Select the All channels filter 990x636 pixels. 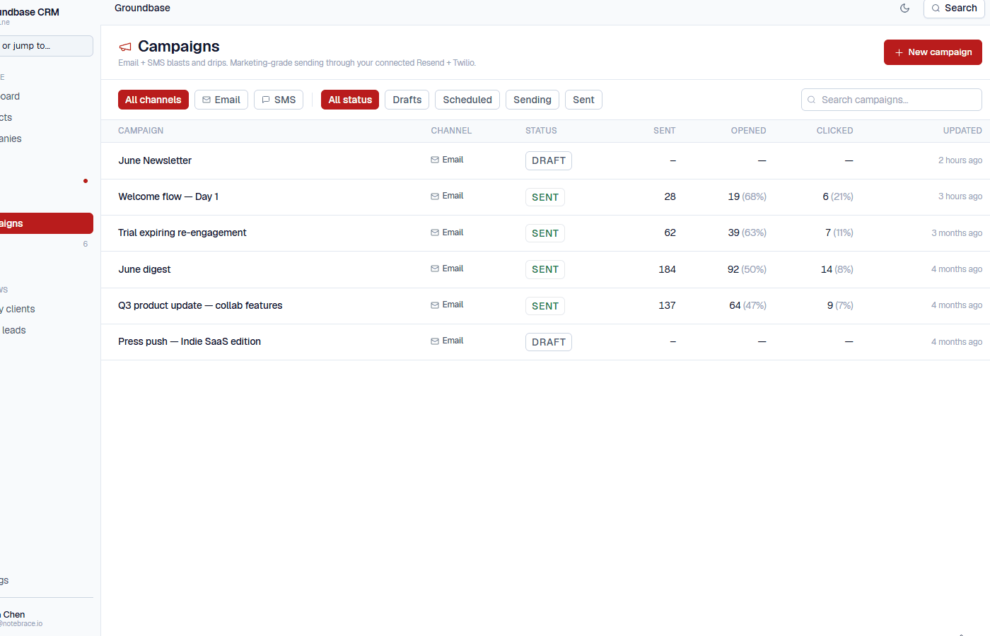point(153,100)
